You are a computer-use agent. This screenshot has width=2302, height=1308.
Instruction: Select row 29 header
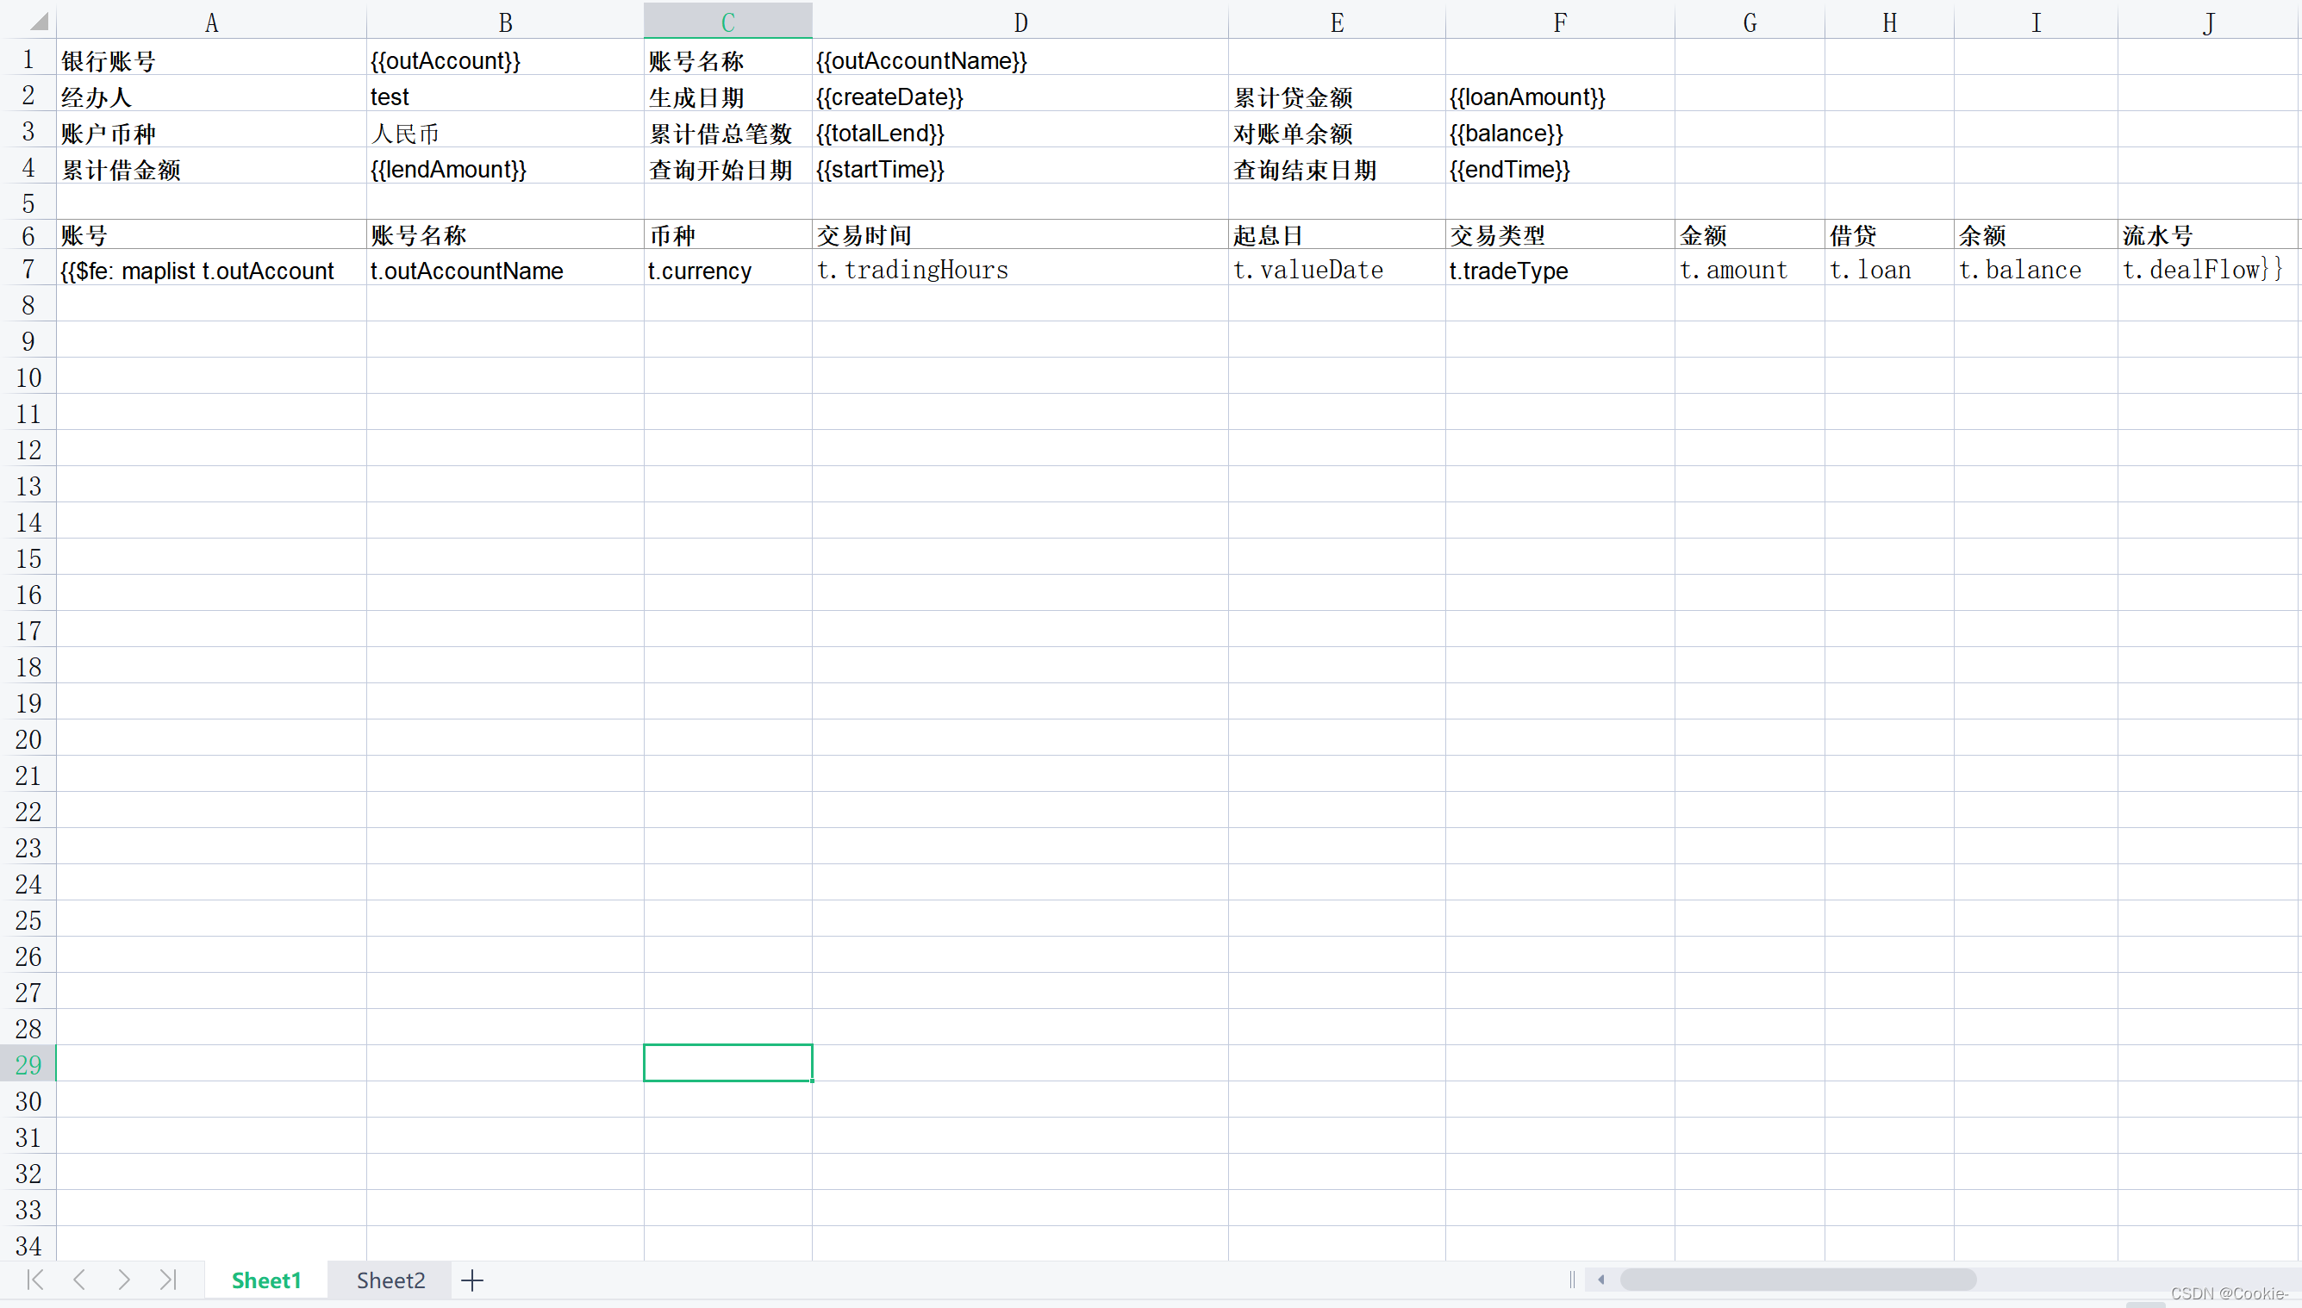click(28, 1064)
